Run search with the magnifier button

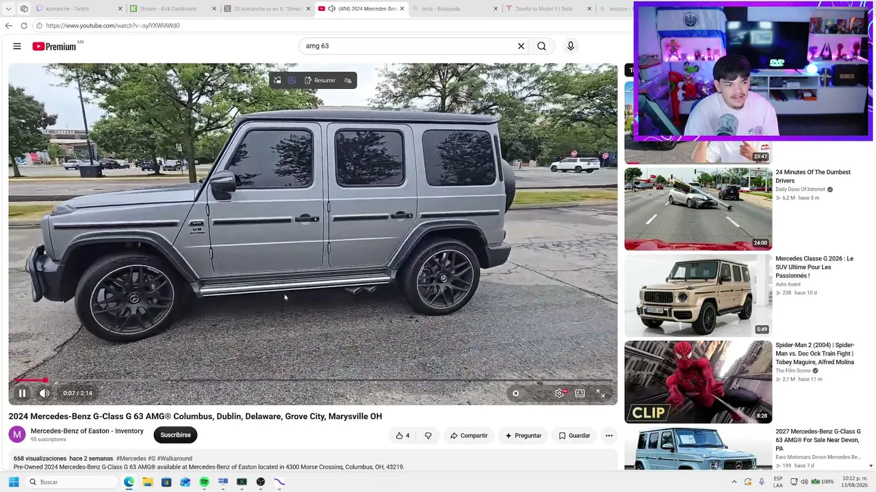[x=541, y=46]
